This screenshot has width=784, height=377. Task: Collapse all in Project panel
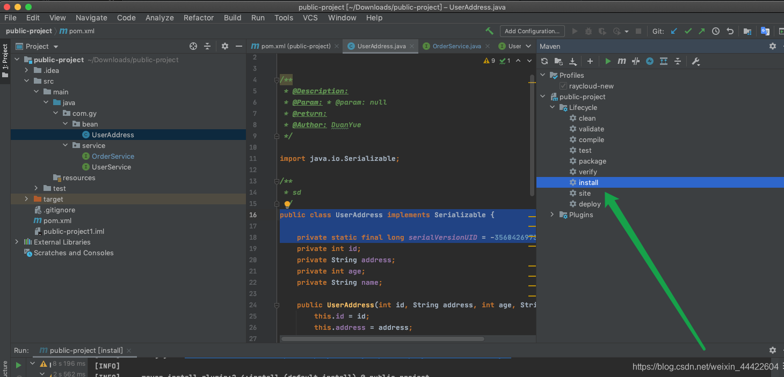[207, 46]
